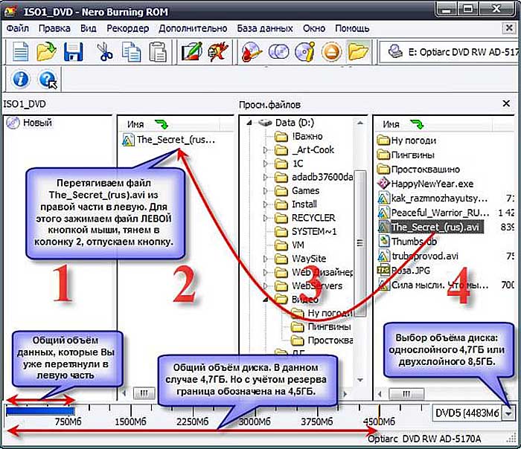The width and height of the screenshot is (521, 449).
Task: Expand the 1C folder node
Action: 266,164
